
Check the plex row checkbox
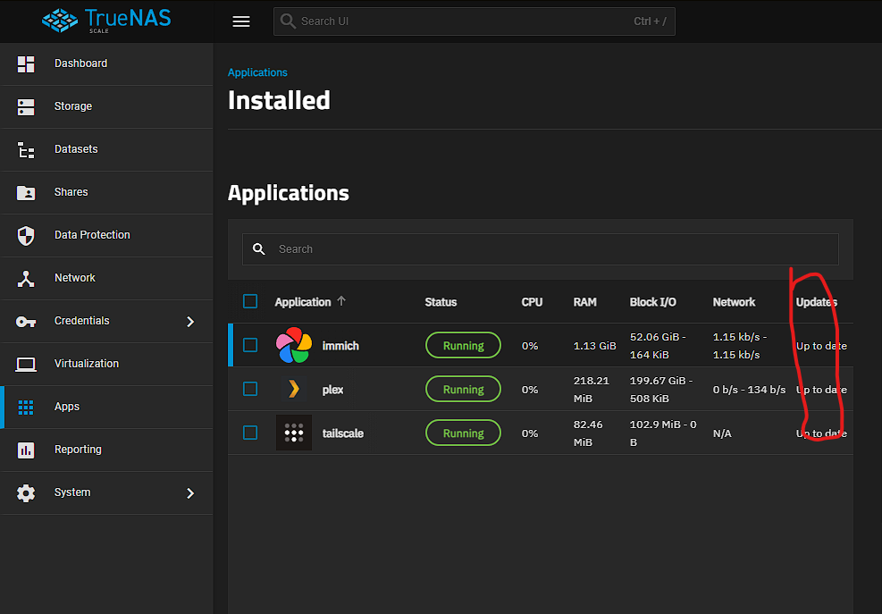(250, 389)
